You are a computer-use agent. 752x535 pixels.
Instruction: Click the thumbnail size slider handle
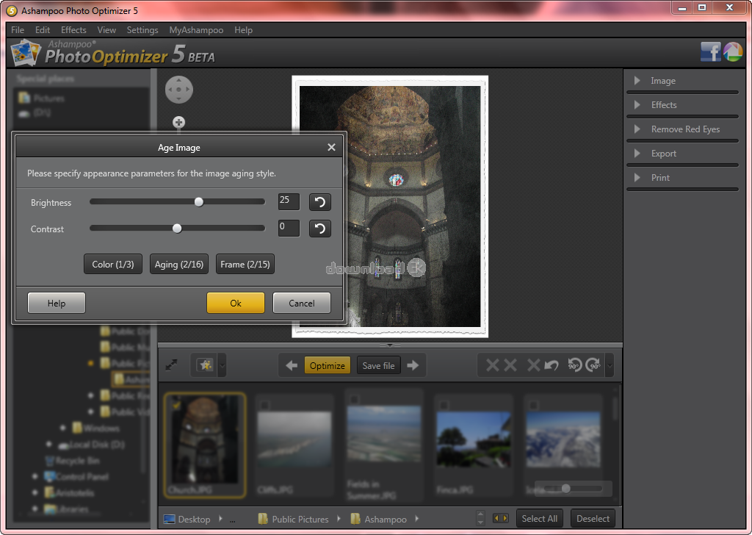coord(566,489)
